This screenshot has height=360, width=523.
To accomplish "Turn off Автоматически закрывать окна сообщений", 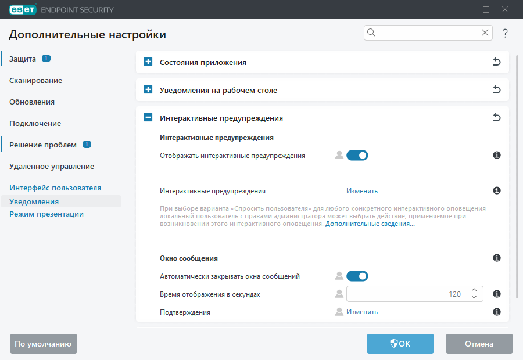I will click(x=357, y=276).
